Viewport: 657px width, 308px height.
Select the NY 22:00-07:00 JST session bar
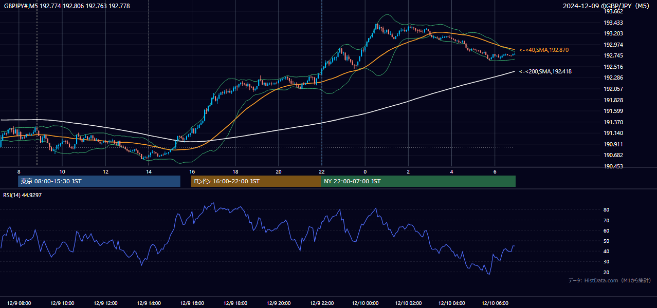click(x=418, y=181)
